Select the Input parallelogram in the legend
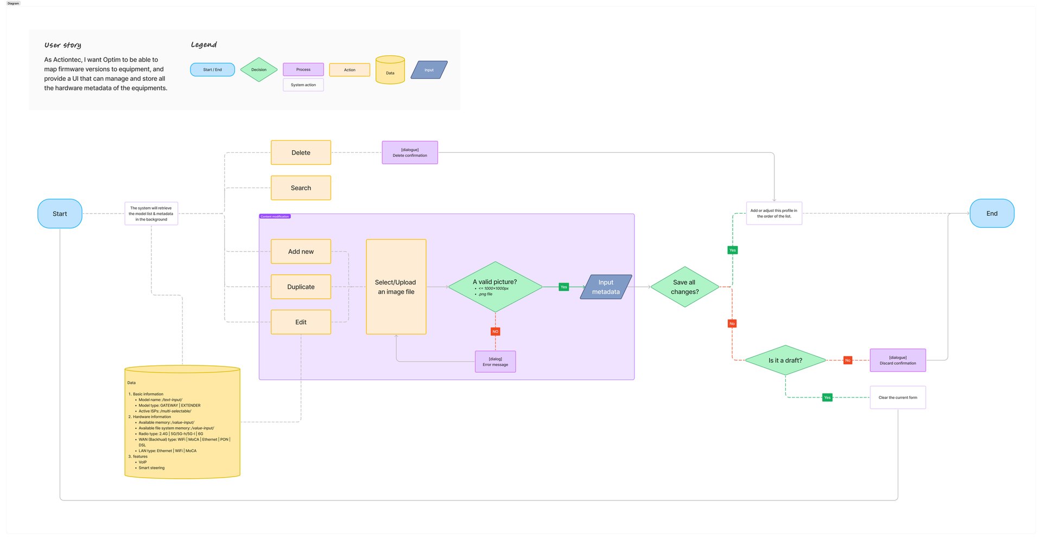Screen dimensions: 1042x540 click(429, 70)
